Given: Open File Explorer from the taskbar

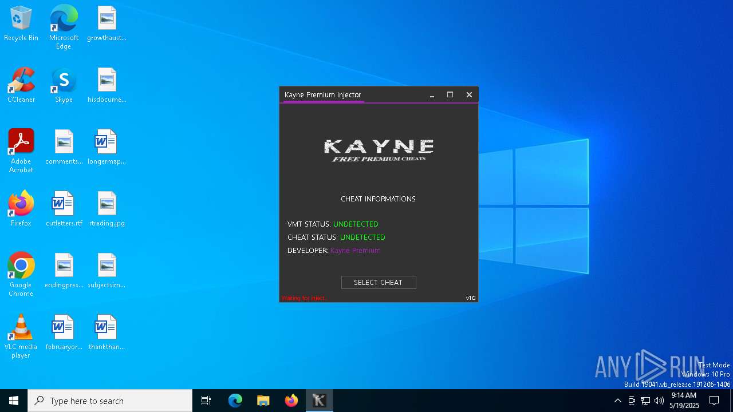Looking at the screenshot, I should click(x=263, y=401).
